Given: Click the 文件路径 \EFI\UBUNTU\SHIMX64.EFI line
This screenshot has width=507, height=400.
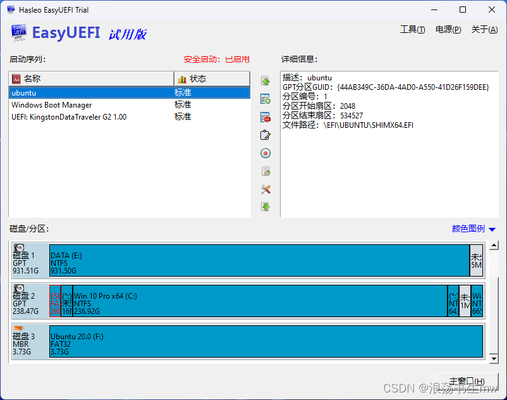Looking at the screenshot, I should pos(348,125).
